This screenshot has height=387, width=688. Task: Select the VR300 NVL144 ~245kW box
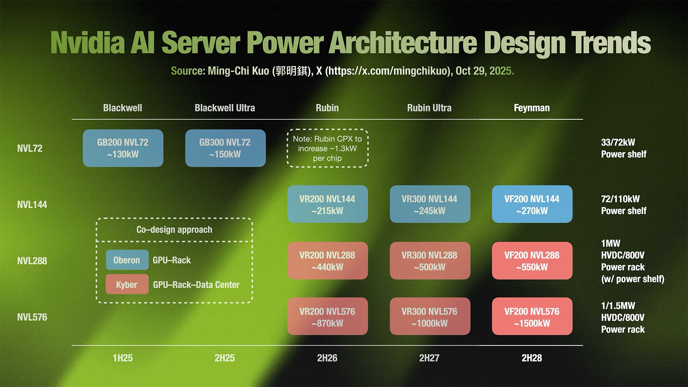(x=430, y=204)
